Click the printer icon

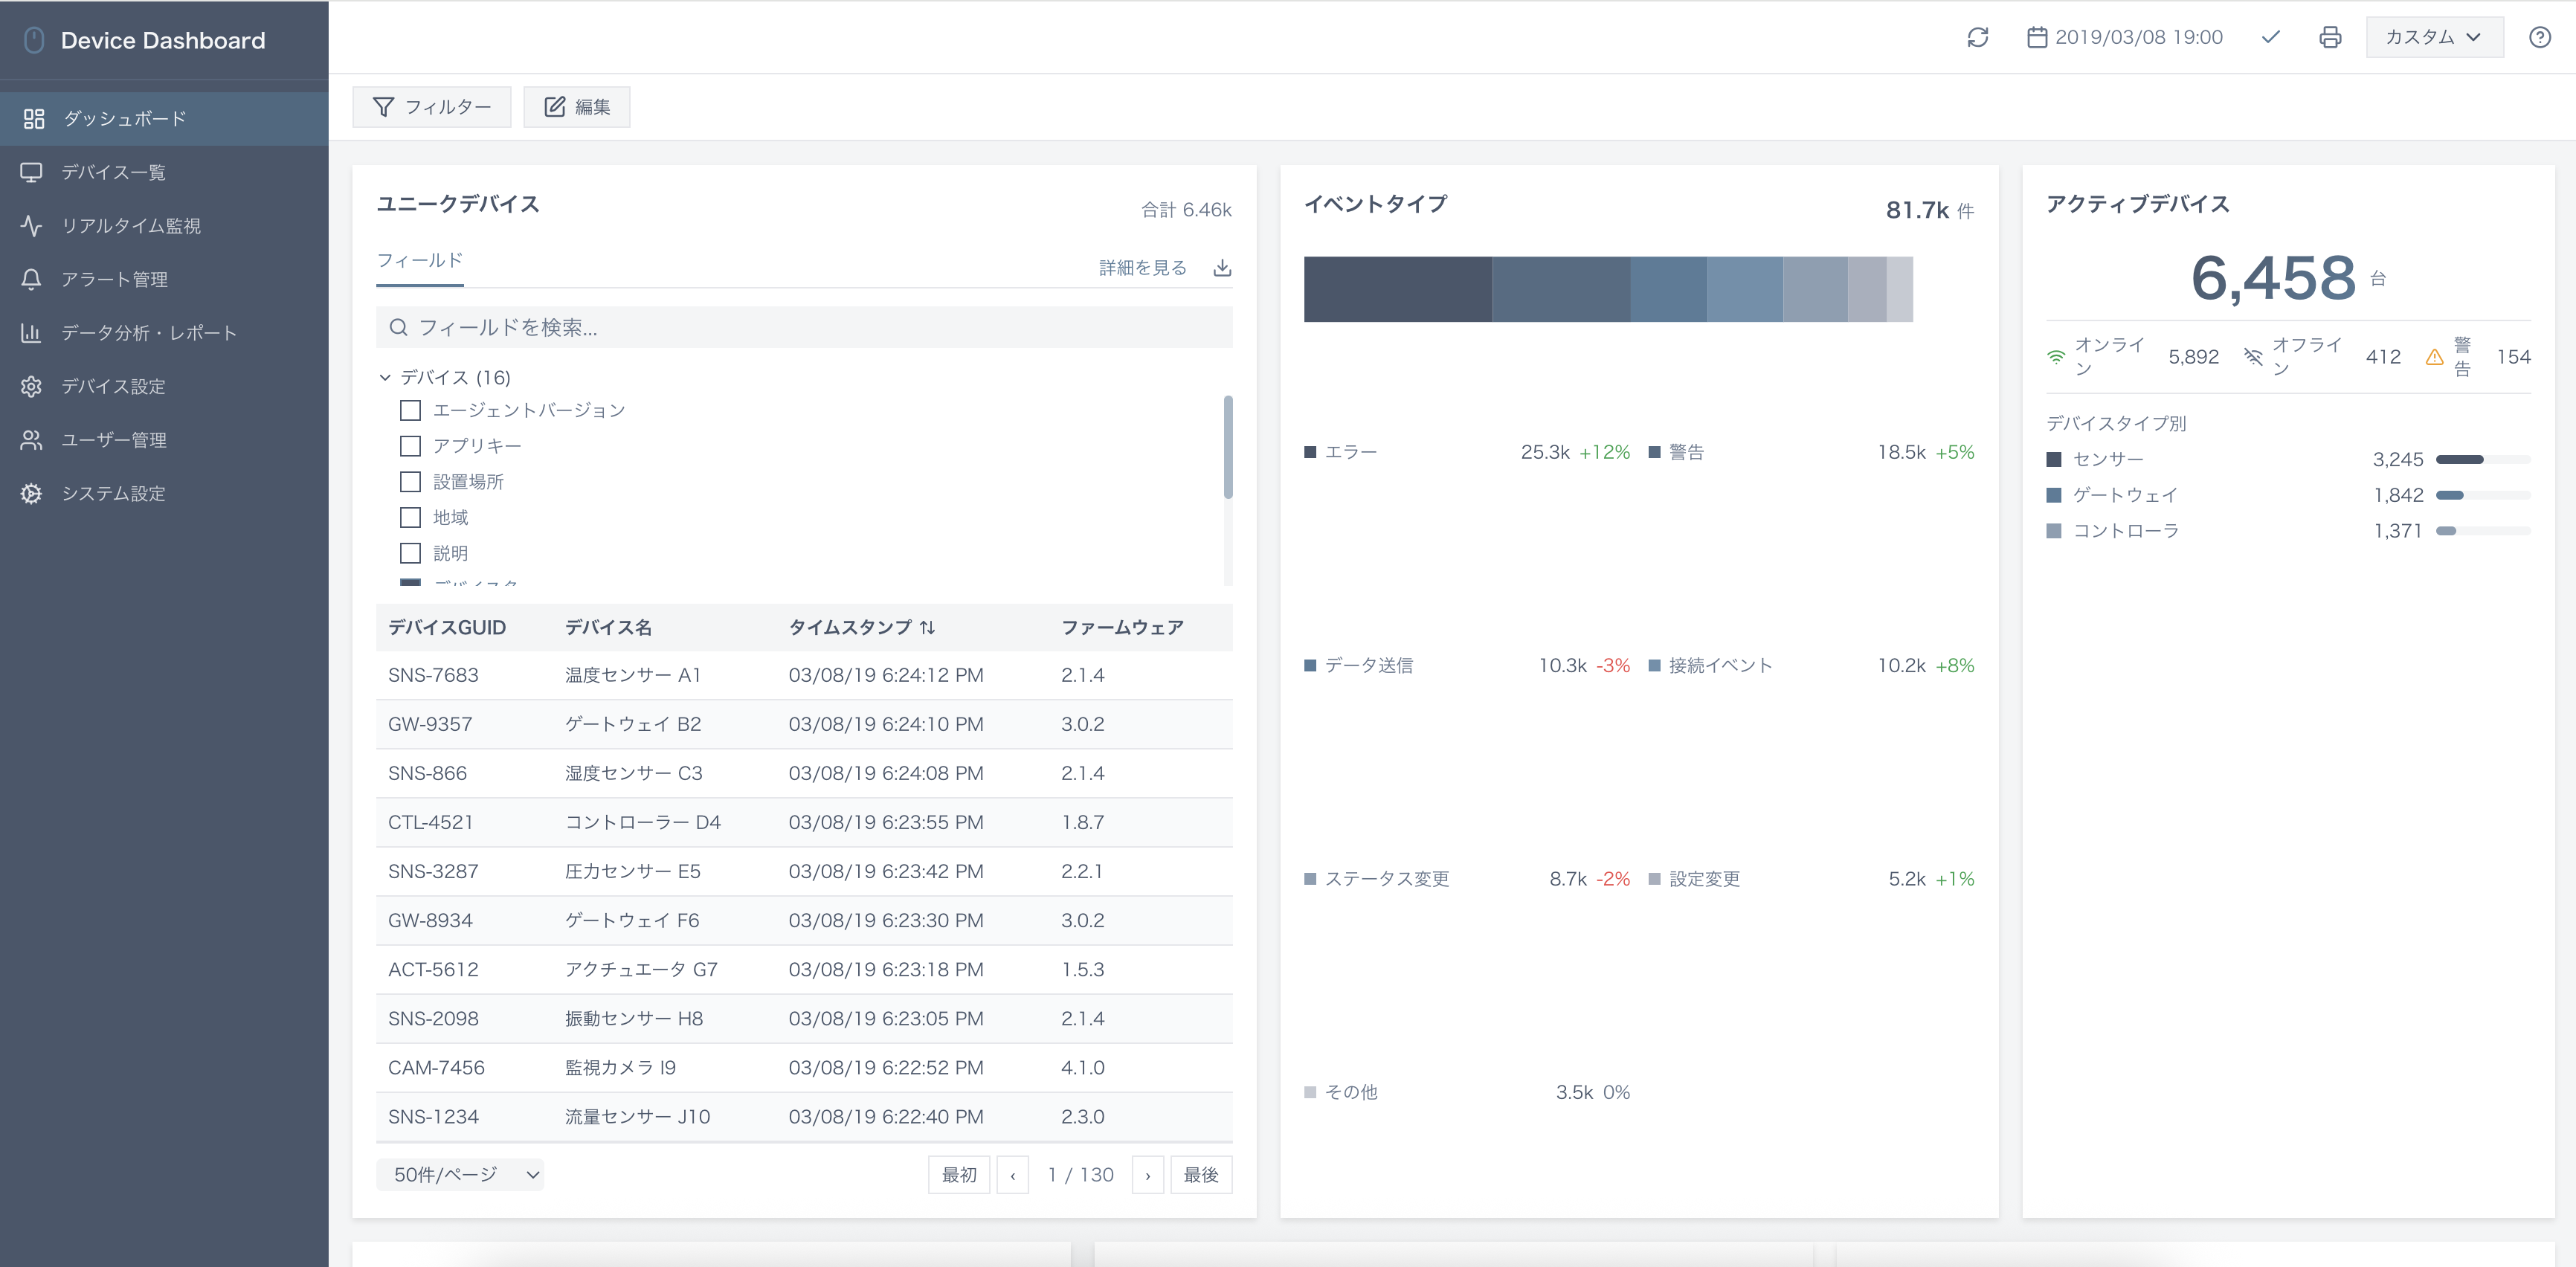pyautogui.click(x=2330, y=37)
